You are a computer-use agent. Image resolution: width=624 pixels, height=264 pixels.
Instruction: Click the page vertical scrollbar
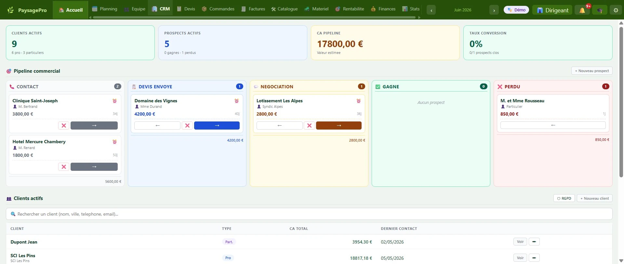click(621, 102)
